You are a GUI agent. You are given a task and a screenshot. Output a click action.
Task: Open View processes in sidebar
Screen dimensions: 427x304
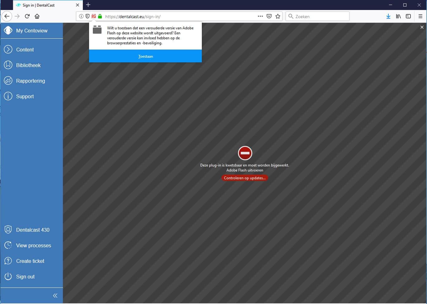tap(33, 245)
